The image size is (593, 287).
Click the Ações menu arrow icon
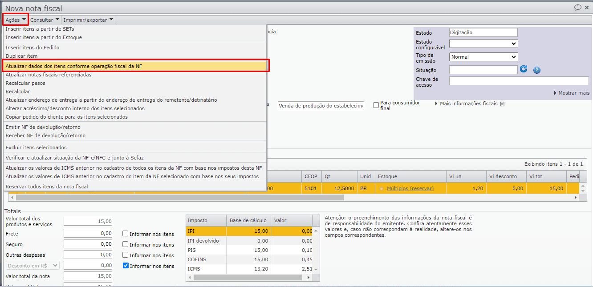tap(24, 20)
